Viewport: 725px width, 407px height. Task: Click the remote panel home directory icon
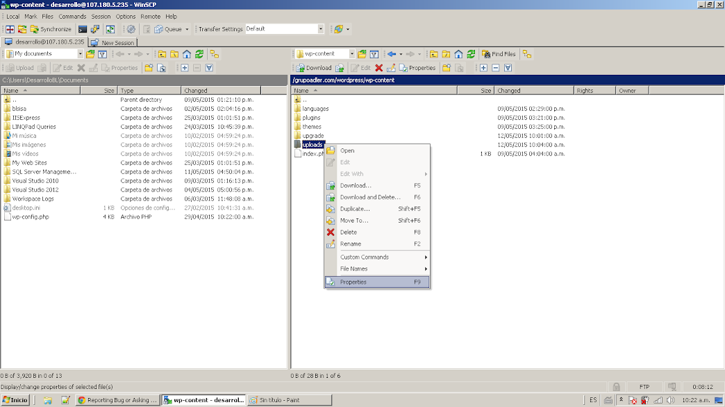tap(459, 54)
